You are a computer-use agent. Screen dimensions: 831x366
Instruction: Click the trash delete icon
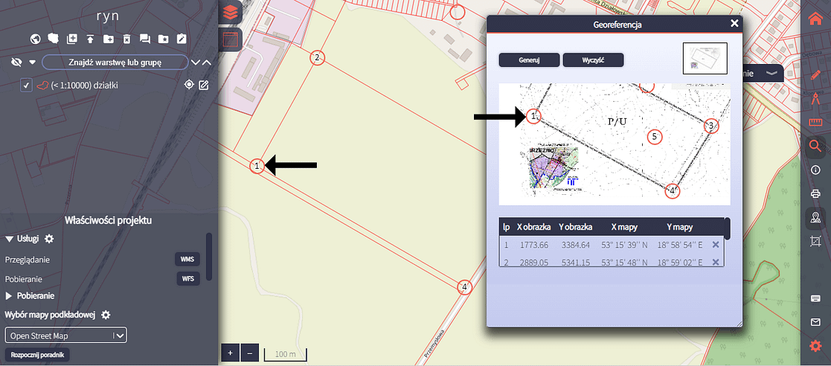(x=126, y=39)
